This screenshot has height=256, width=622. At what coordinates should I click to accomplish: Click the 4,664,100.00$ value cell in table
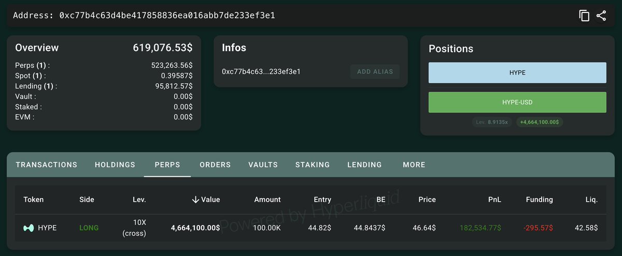click(195, 228)
